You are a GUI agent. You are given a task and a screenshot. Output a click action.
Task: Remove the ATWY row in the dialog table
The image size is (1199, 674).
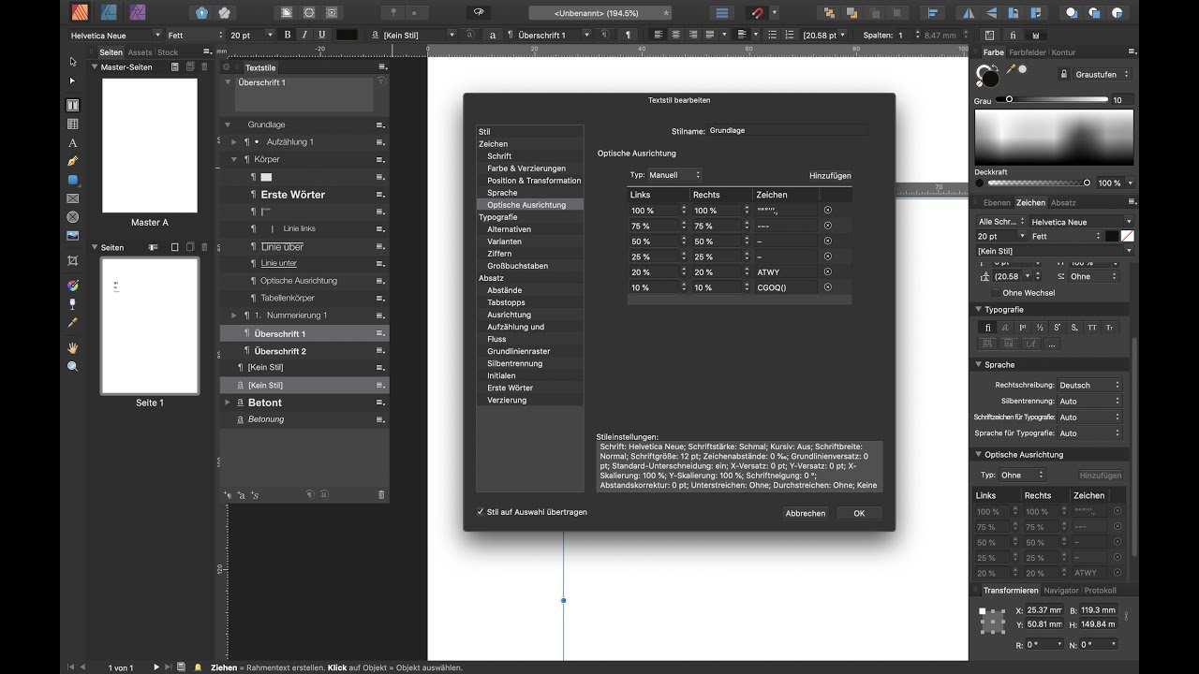[x=827, y=271]
